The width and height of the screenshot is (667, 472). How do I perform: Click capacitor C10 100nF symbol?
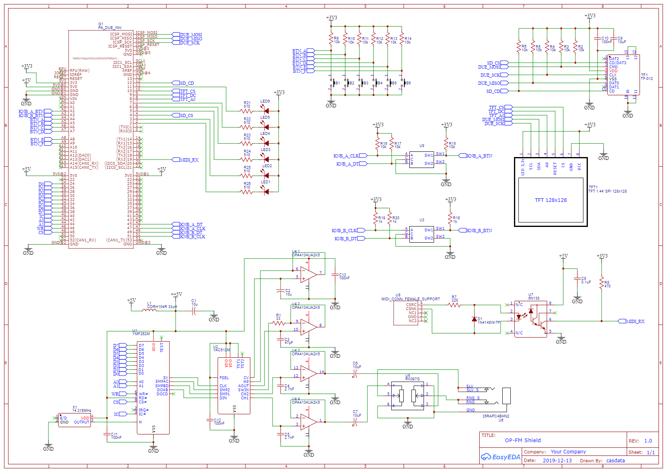598,39
